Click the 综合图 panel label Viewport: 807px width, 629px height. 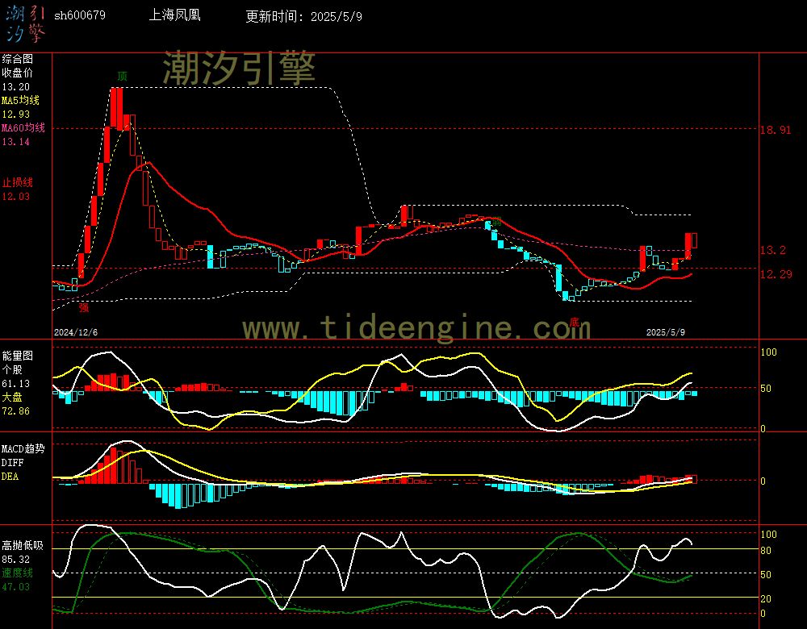pyautogui.click(x=17, y=59)
